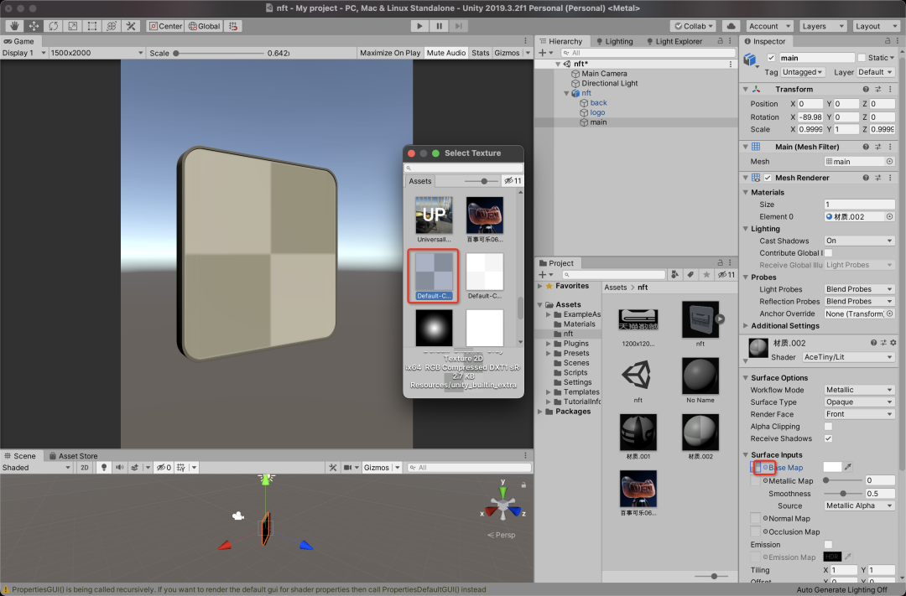Open Shaded draw mode dropdown
This screenshot has width=906, height=596.
click(36, 467)
